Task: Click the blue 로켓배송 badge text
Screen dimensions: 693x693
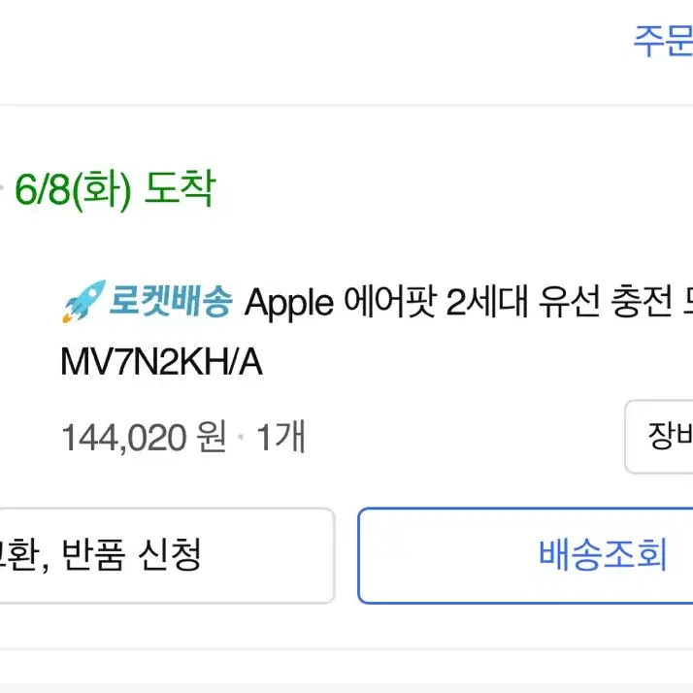Action: (x=171, y=302)
